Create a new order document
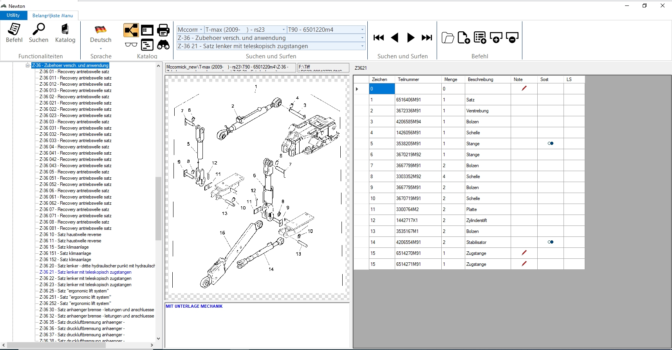This screenshot has width=672, height=350. pyautogui.click(x=464, y=38)
